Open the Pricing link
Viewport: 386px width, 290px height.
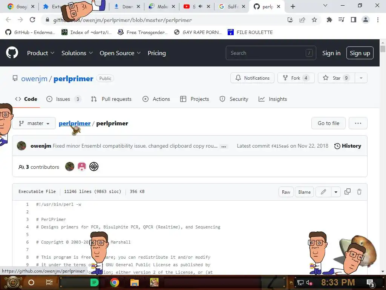[x=156, y=53]
